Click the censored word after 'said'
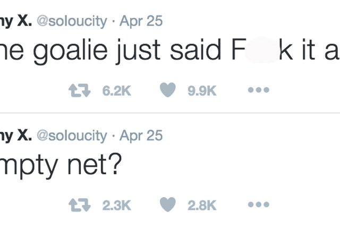This screenshot has height=227, width=340. click(x=262, y=49)
